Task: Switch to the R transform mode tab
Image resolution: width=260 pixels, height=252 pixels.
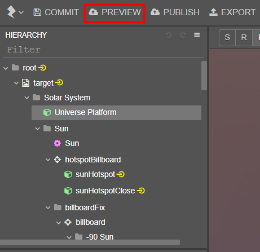Action: 244,37
